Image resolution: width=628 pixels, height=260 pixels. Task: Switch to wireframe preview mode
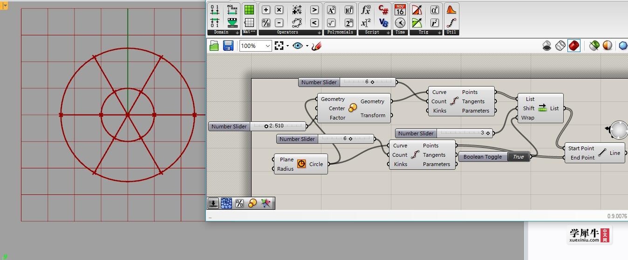[560, 46]
